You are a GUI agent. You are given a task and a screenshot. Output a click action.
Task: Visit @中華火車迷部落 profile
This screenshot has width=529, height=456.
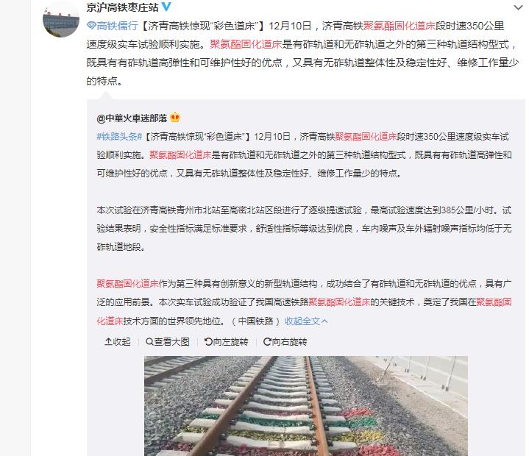point(132,118)
